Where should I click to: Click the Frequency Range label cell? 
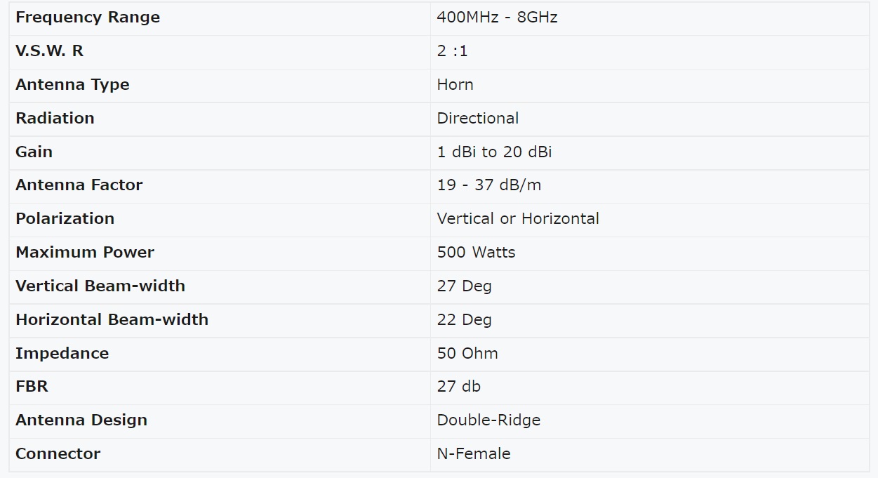point(220,18)
